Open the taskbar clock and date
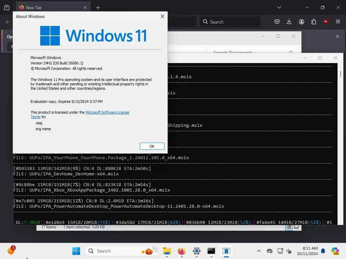Viewport: 346px width, 259px height. [307, 251]
